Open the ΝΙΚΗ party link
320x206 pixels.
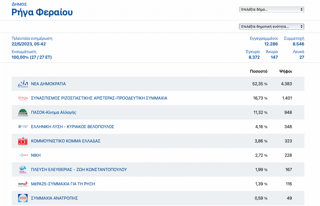click(36, 155)
